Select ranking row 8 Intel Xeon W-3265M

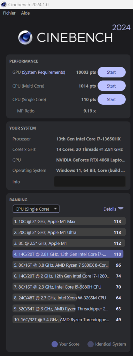69,298
